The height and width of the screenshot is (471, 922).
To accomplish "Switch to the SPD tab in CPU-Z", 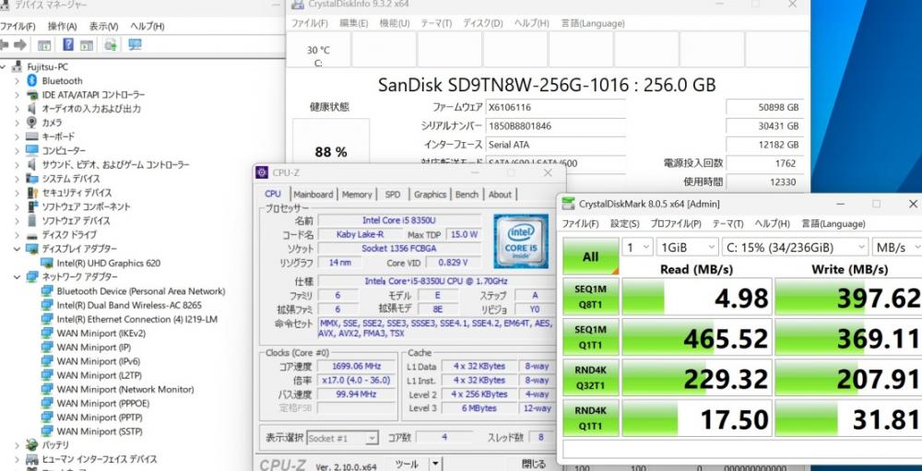I will [x=393, y=194].
